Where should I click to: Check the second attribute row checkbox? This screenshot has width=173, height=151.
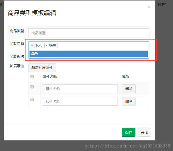32,100
